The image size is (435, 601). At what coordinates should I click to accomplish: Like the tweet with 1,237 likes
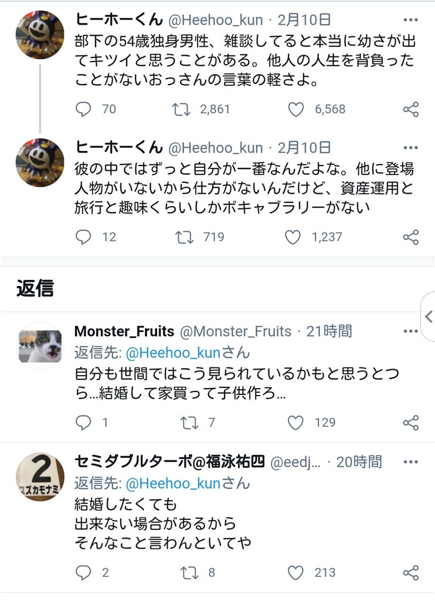pyautogui.click(x=293, y=237)
